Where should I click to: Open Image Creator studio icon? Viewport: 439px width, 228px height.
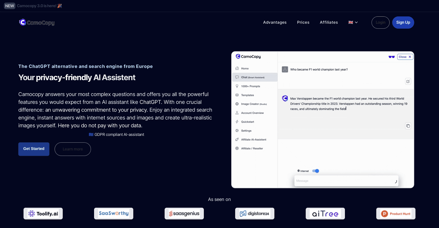(237, 104)
